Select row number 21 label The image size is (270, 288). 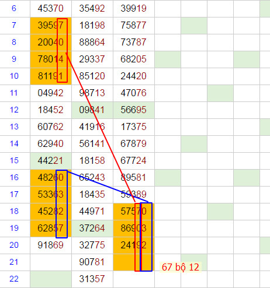point(14,262)
